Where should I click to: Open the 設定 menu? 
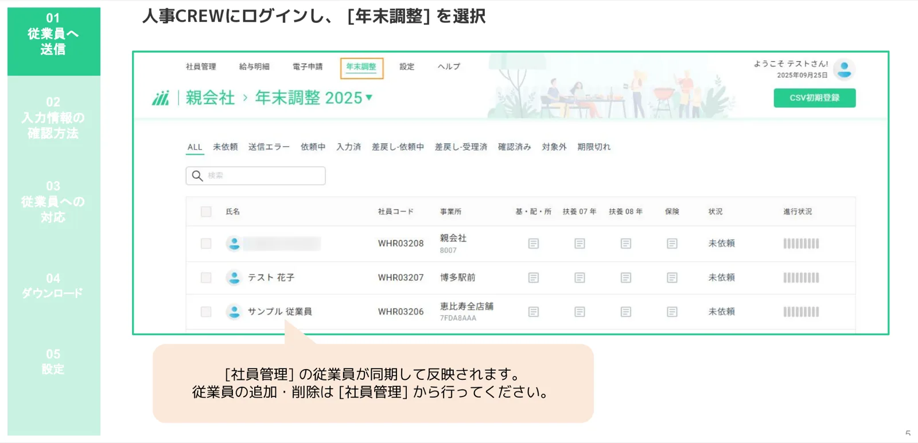tap(407, 66)
